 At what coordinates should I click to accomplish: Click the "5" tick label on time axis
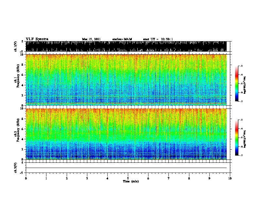coord(128,178)
